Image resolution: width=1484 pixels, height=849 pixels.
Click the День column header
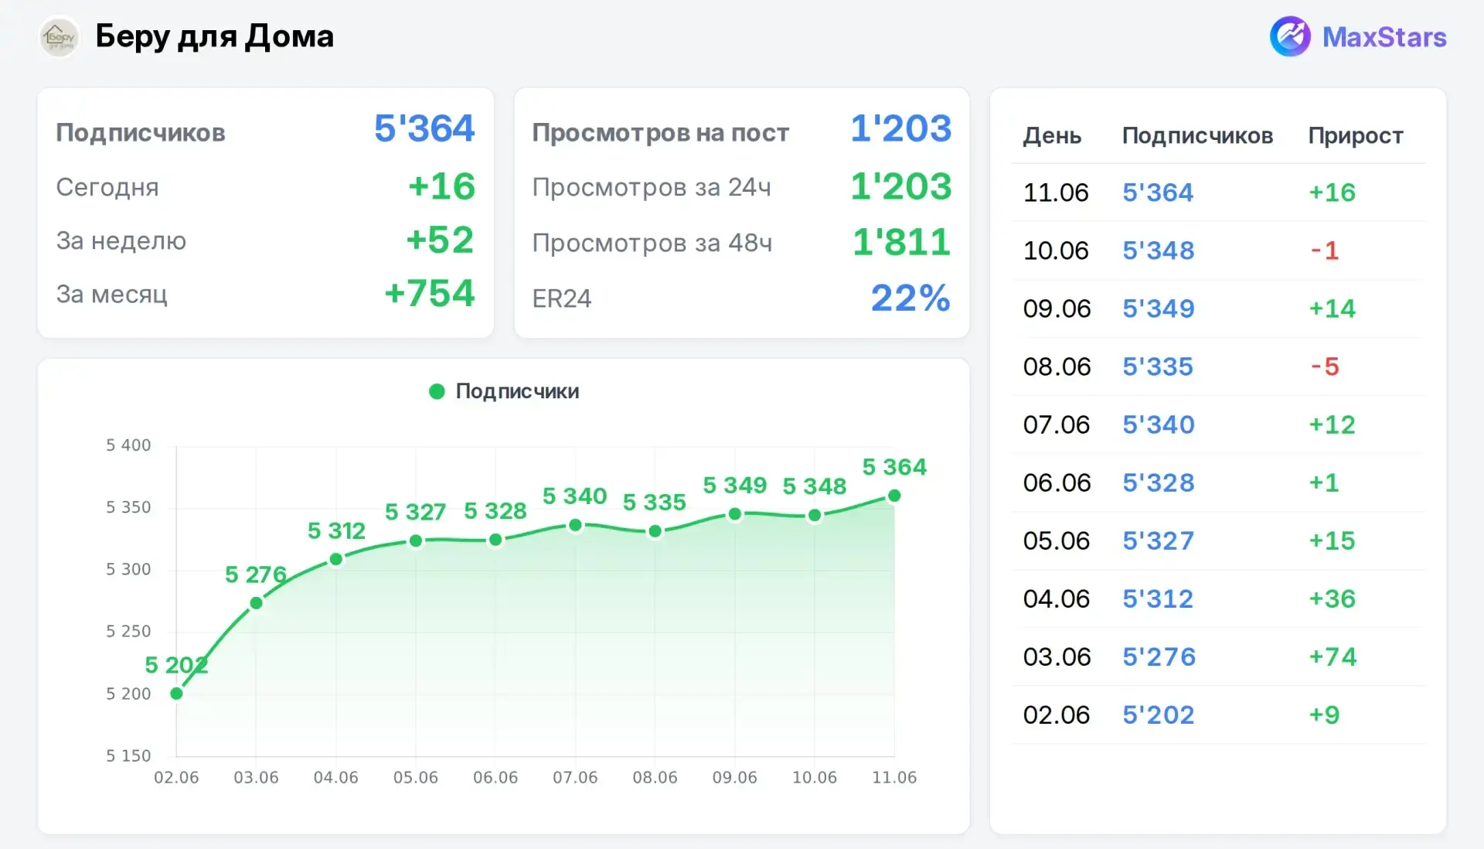click(x=1052, y=135)
